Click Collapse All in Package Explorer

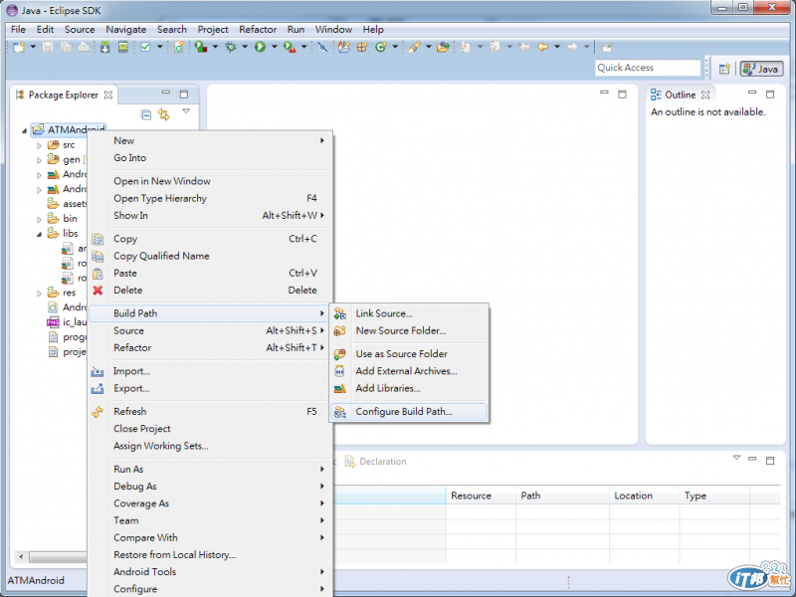point(146,114)
